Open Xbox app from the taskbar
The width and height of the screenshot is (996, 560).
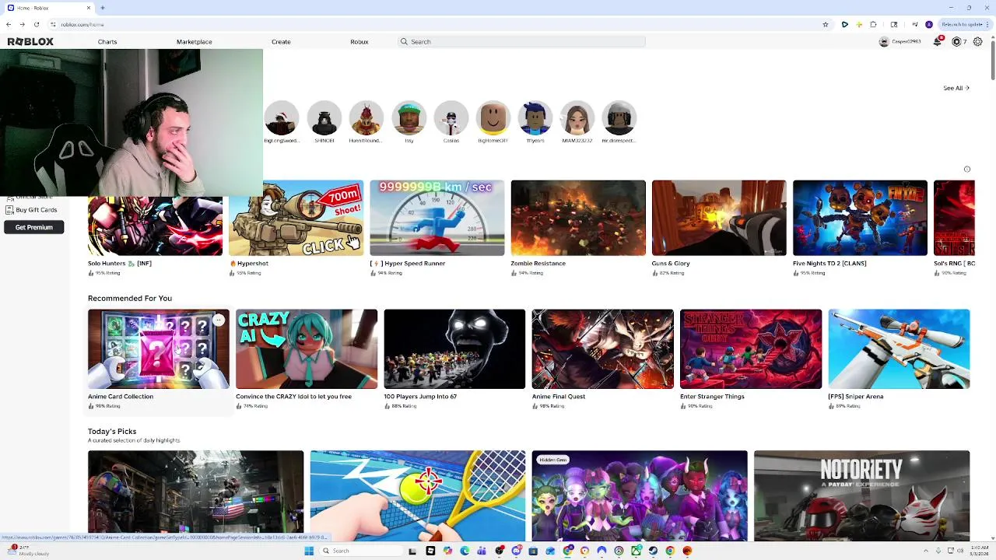click(x=636, y=551)
